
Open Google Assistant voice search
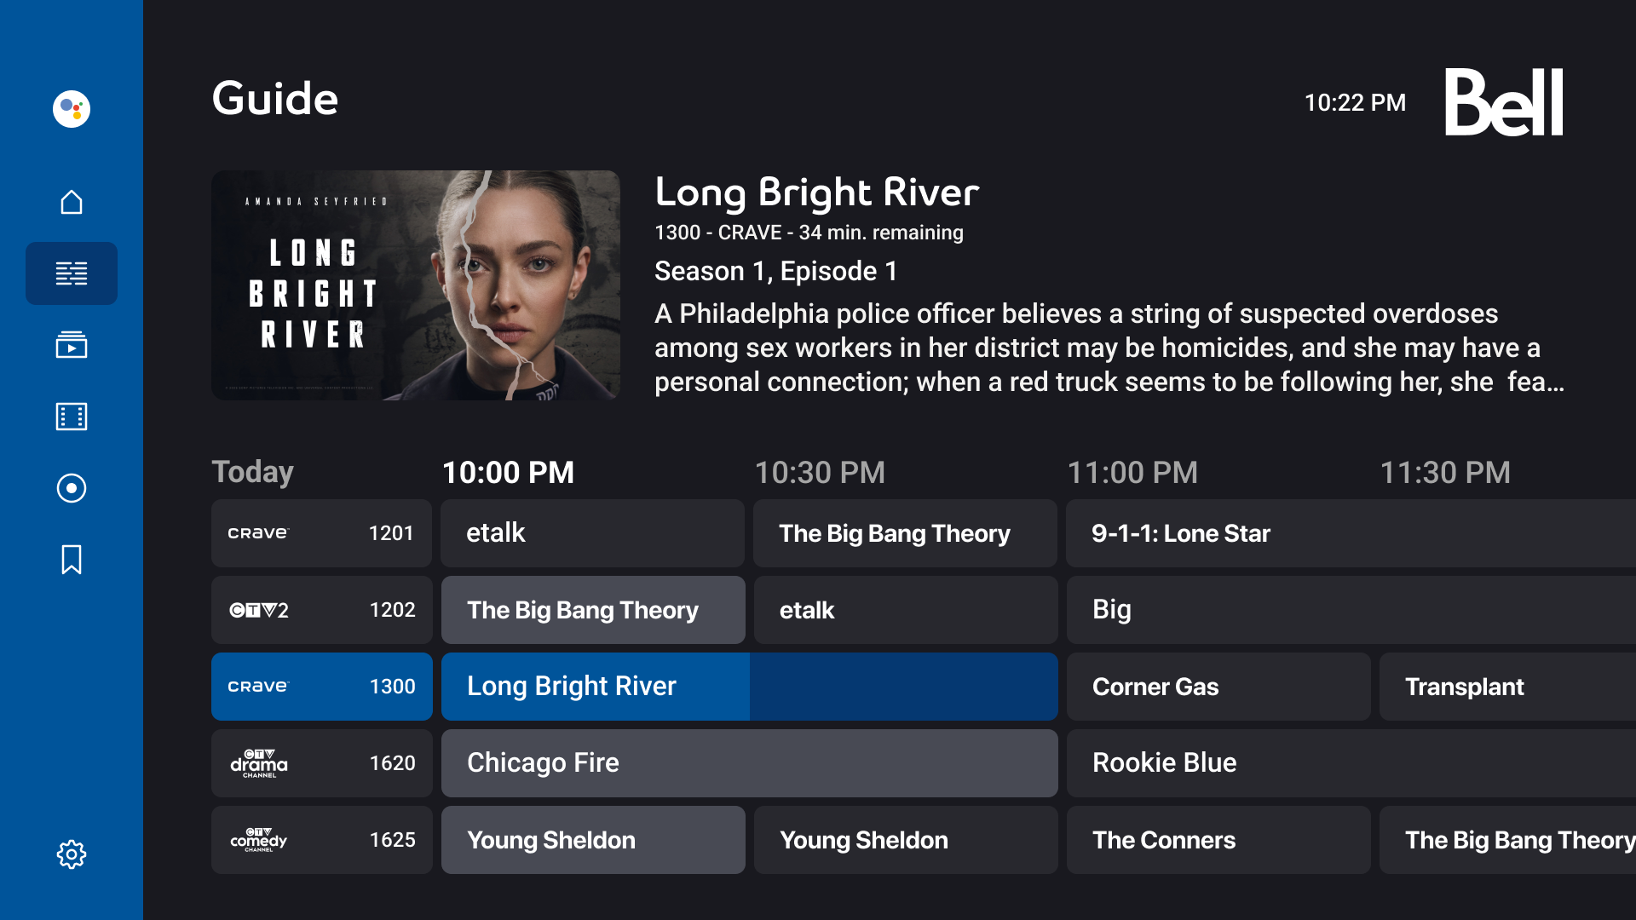click(x=71, y=109)
